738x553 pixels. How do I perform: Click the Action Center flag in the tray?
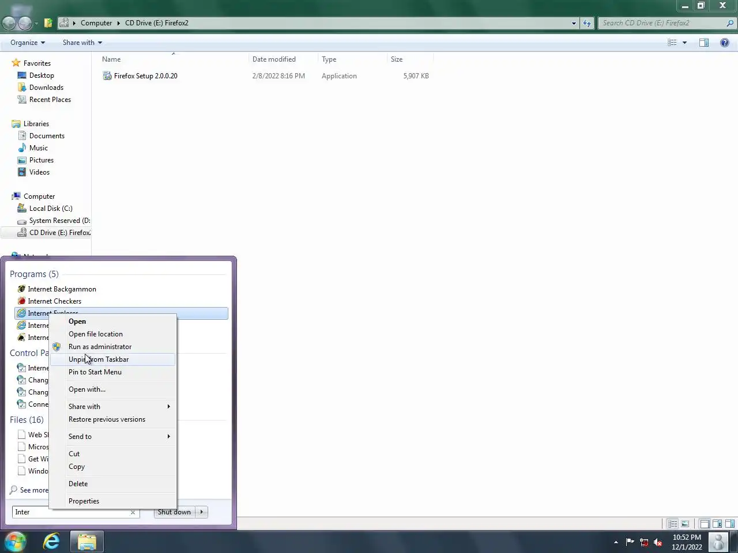pyautogui.click(x=630, y=542)
